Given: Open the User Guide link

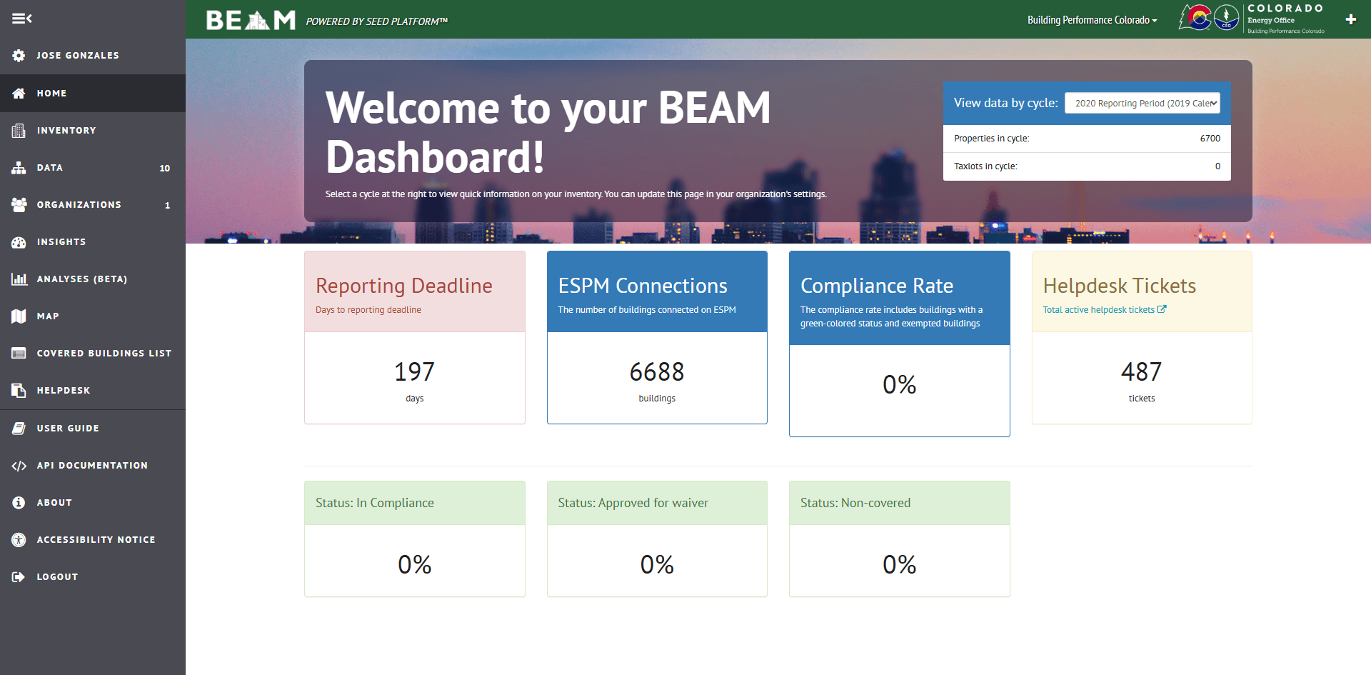Looking at the screenshot, I should click(x=93, y=429).
